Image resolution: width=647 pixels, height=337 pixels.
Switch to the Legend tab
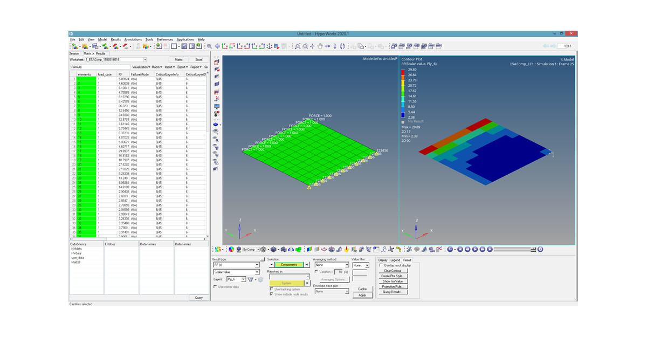click(395, 260)
